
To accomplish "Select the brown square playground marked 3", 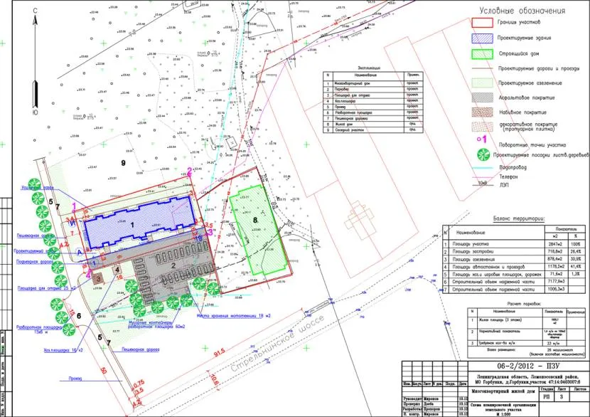I will point(99,278).
